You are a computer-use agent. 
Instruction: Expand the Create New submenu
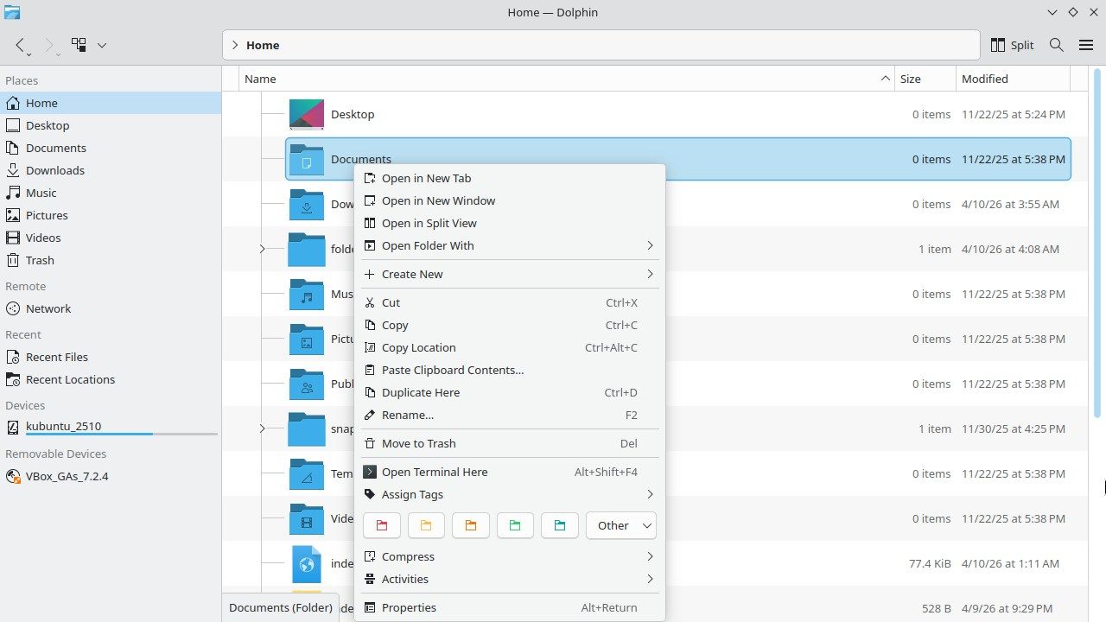tap(510, 274)
